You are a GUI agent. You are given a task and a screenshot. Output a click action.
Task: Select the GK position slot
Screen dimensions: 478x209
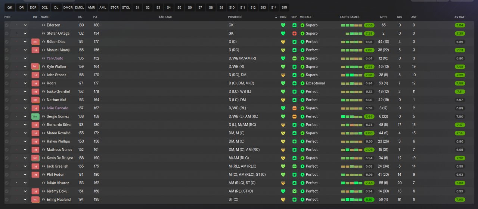(x=10, y=7)
